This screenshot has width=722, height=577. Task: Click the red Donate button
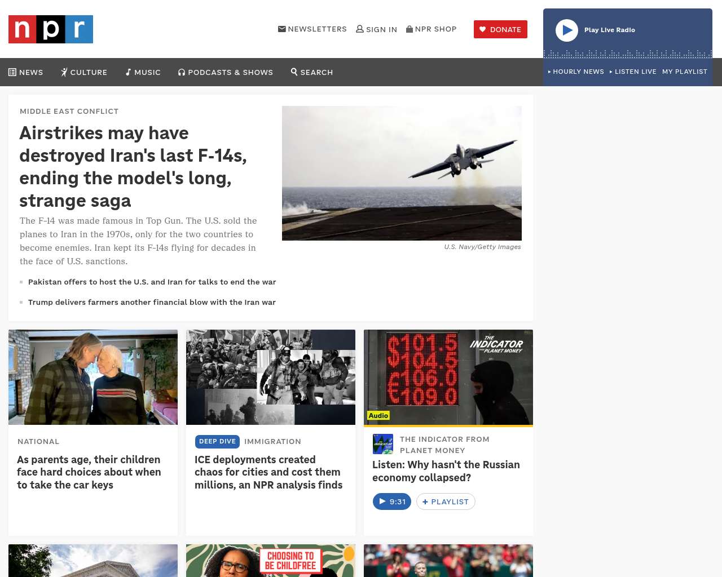point(500,29)
